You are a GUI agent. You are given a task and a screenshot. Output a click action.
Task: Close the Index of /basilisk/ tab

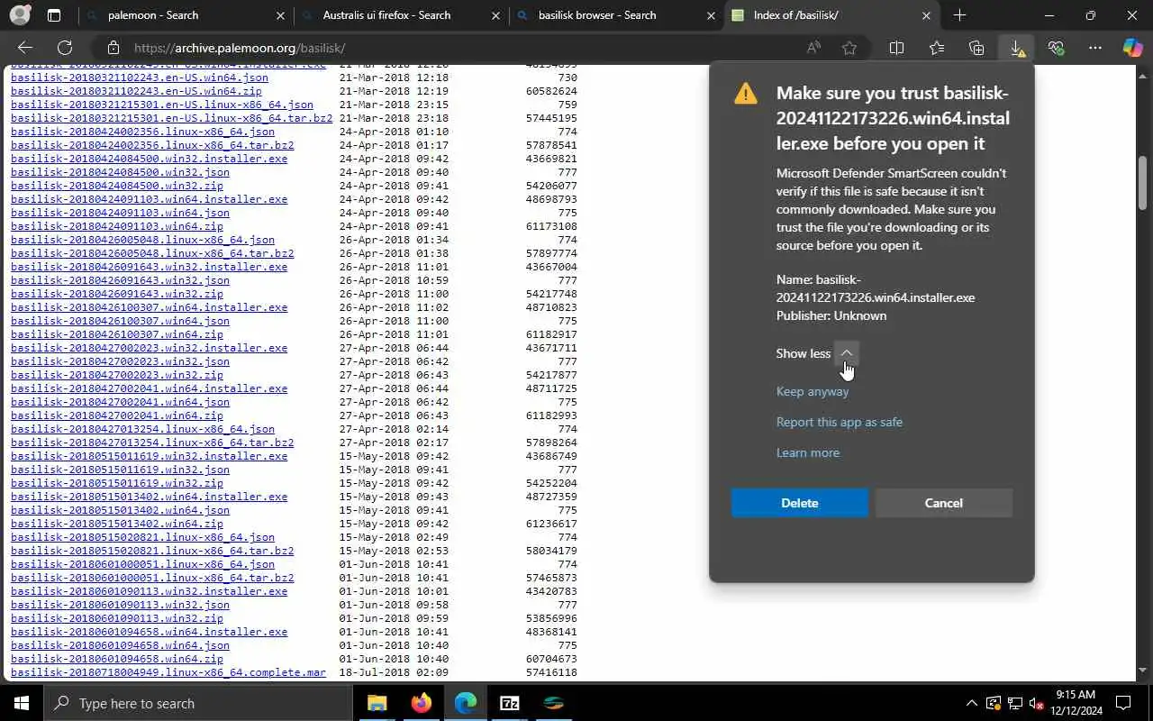[x=926, y=15]
